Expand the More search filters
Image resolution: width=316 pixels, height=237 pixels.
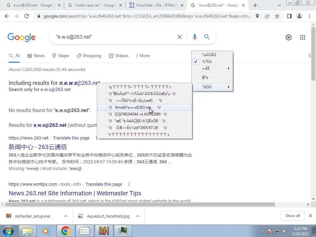[x=143, y=56]
